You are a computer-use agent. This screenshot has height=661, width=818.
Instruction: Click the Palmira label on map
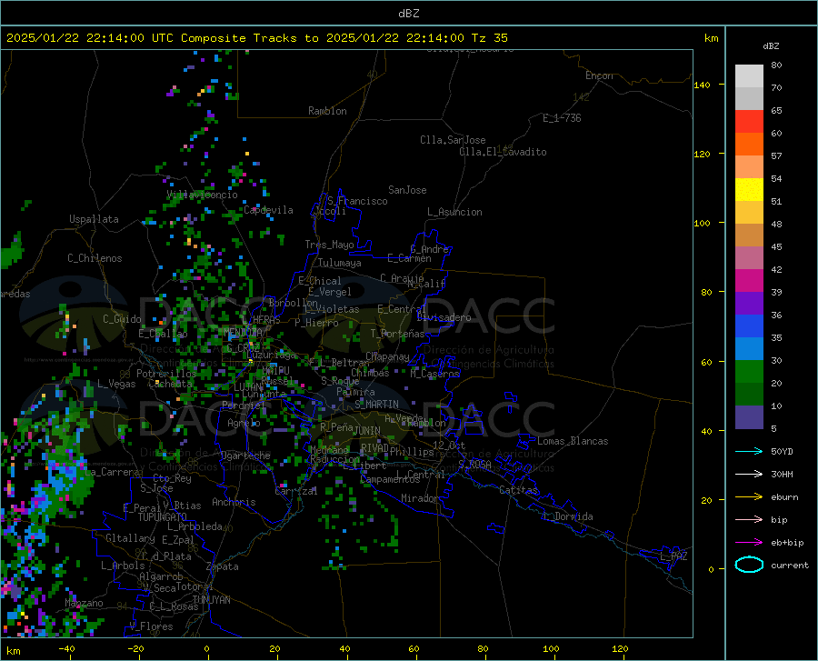tap(355, 392)
